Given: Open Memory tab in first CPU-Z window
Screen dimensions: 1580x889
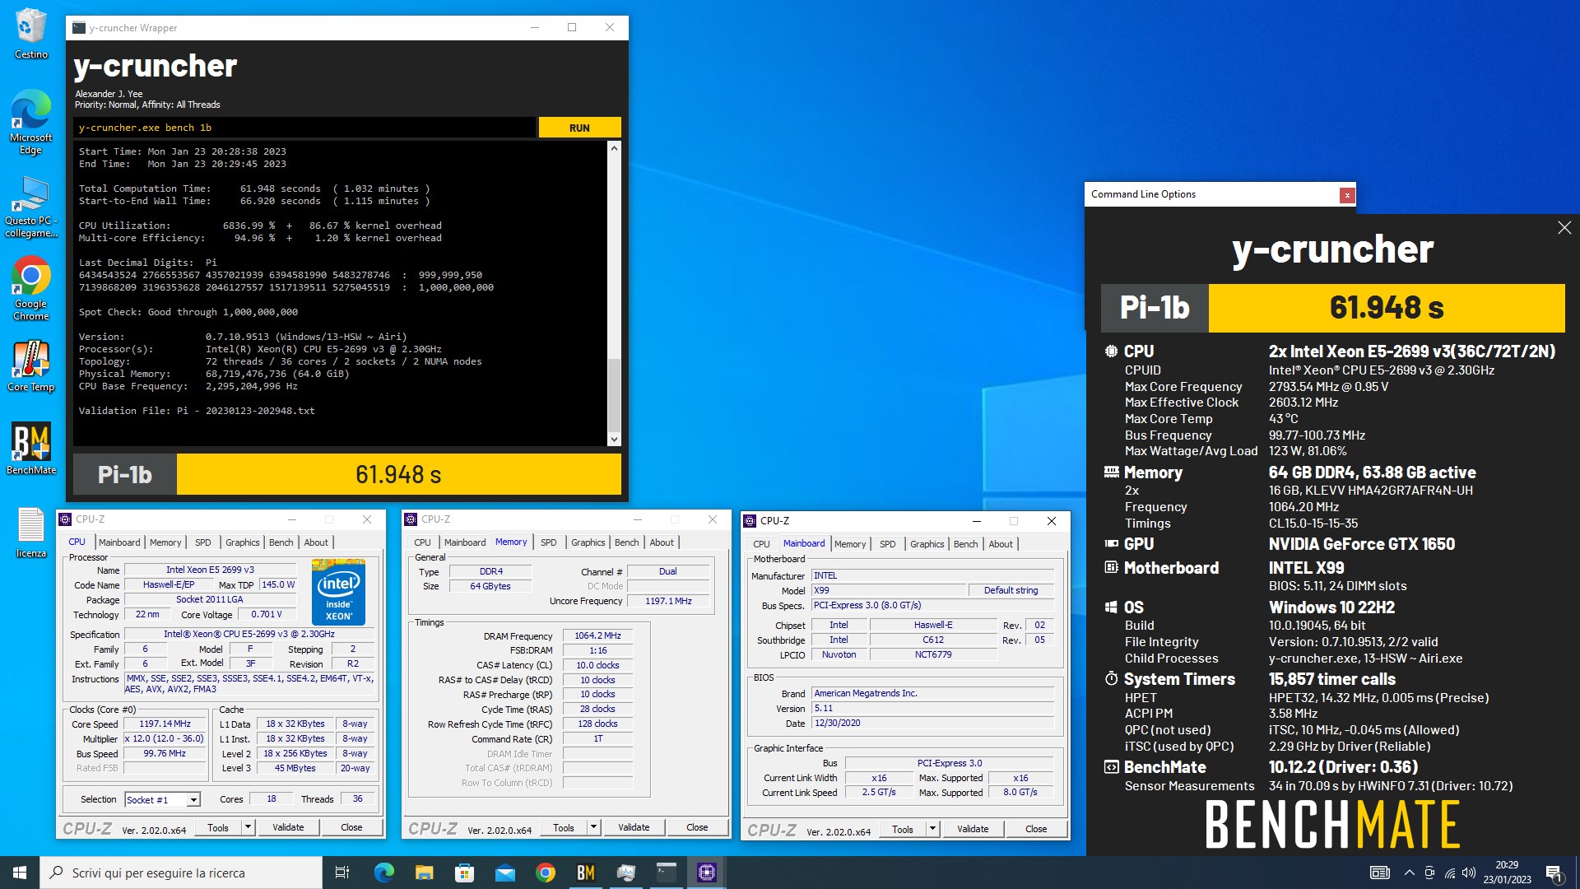Looking at the screenshot, I should 165,542.
